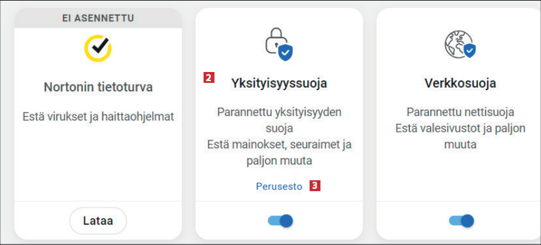Click the Verkkosuoja card title
Image resolution: width=541 pixels, height=245 pixels.
point(460,83)
